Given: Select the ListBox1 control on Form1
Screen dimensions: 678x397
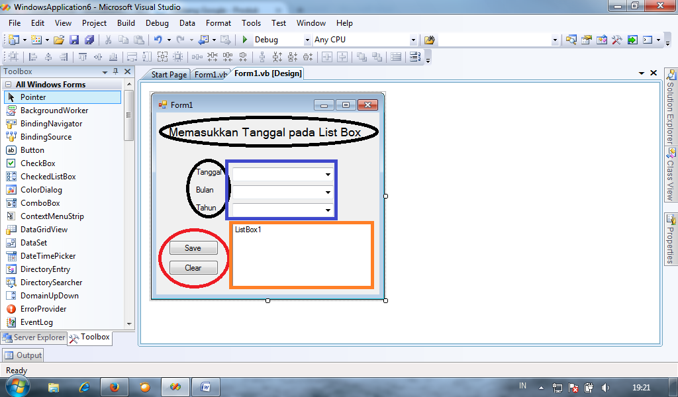Looking at the screenshot, I should (x=302, y=255).
